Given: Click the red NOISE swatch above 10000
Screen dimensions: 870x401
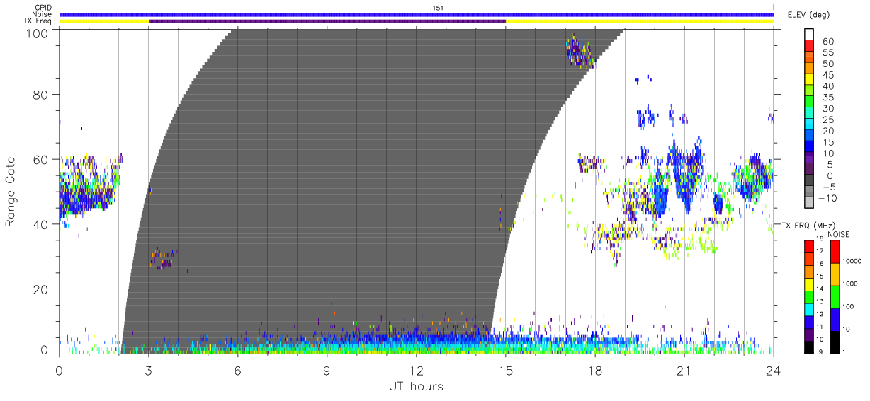Looking at the screenshot, I should click(835, 252).
